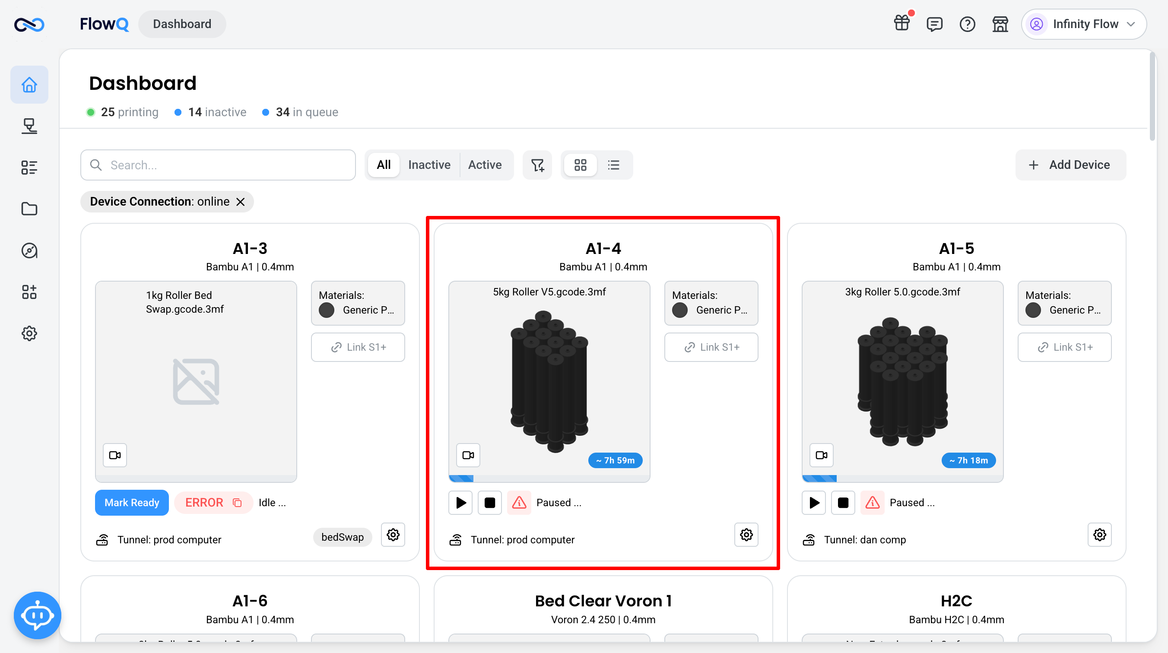1168x653 pixels.
Task: Open the help question mark icon
Action: pyautogui.click(x=967, y=24)
